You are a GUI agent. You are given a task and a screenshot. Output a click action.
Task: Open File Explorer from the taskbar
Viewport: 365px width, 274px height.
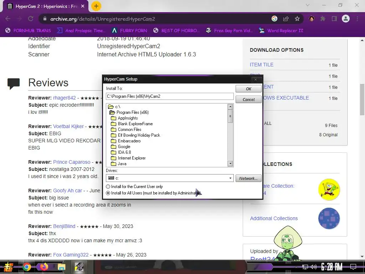click(x=61, y=267)
